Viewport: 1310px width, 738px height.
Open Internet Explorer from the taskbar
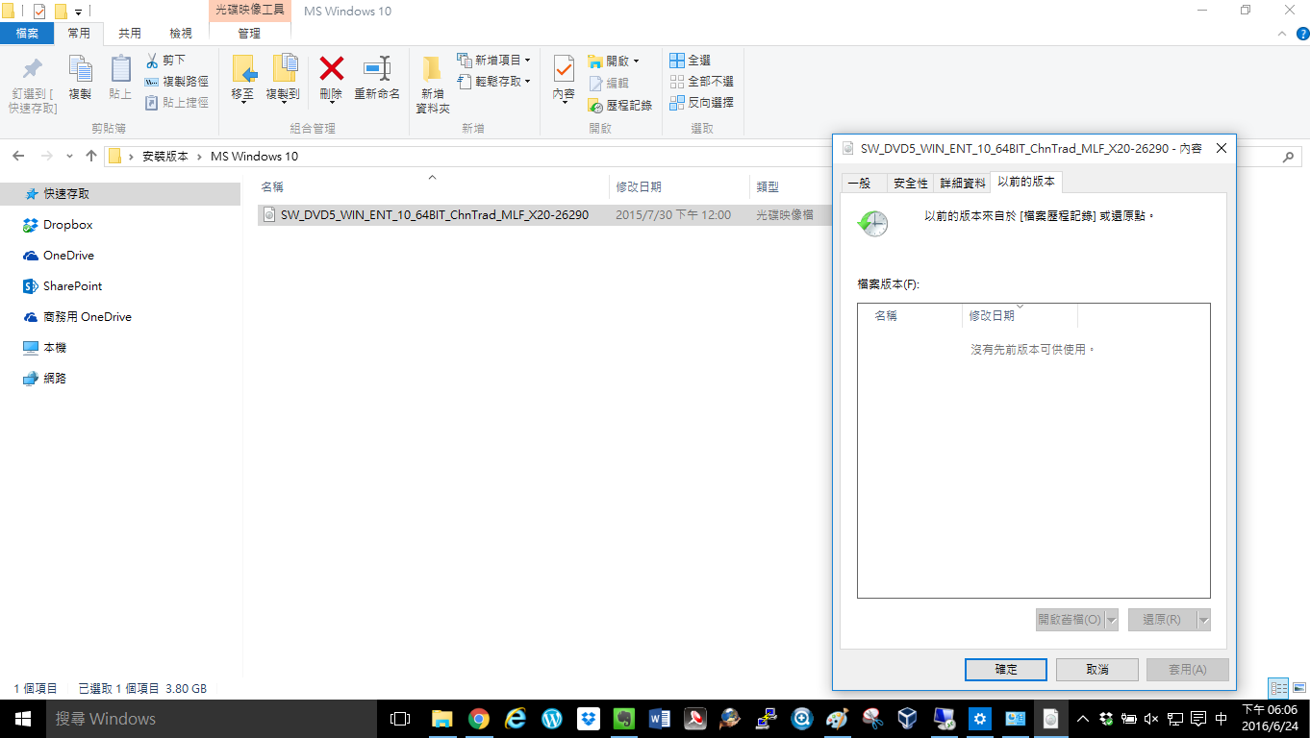516,719
